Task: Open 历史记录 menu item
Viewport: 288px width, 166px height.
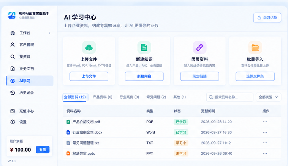Action: [x=30, y=93]
